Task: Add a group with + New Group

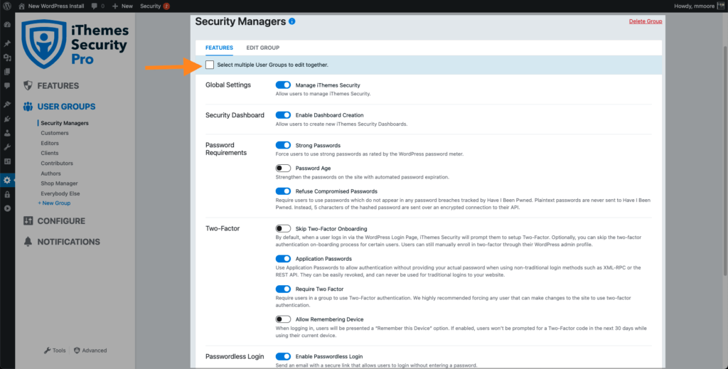Action: click(54, 203)
